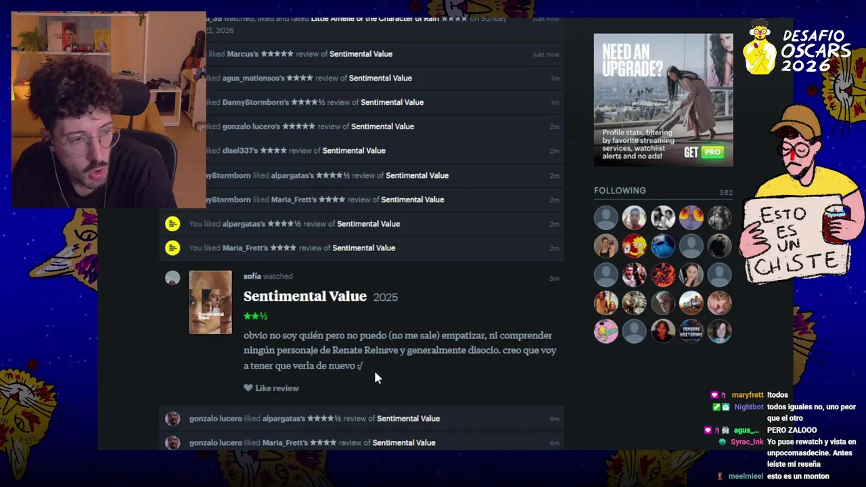Viewport: 866px width, 487px height.
Task: Click the two-and-a-half green star rating
Action: [x=256, y=316]
